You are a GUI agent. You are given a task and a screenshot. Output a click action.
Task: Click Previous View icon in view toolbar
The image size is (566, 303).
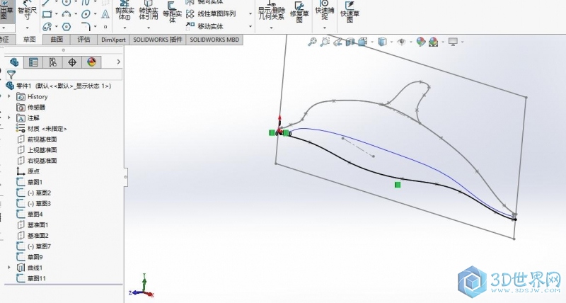(x=337, y=42)
